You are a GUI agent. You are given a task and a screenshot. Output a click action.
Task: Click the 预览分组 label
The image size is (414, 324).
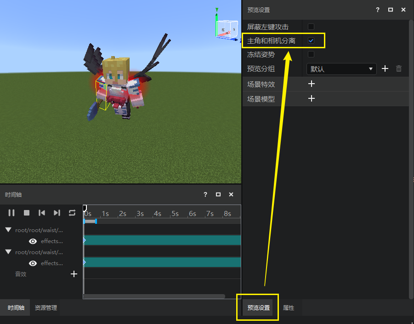(261, 69)
